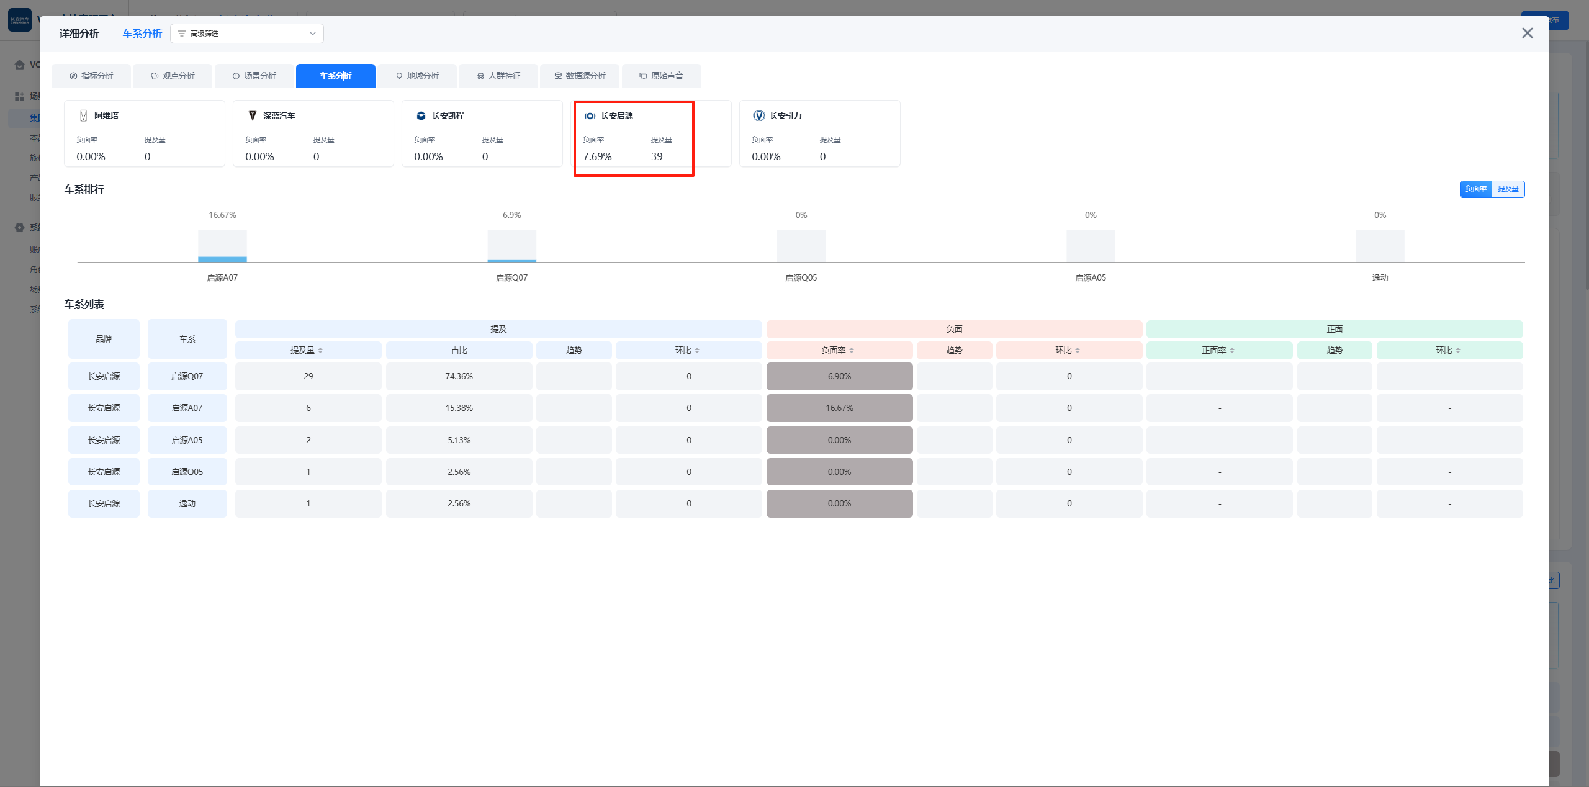This screenshot has height=787, width=1589.
Task: Click the settings gear in left sidebar
Action: coord(19,227)
